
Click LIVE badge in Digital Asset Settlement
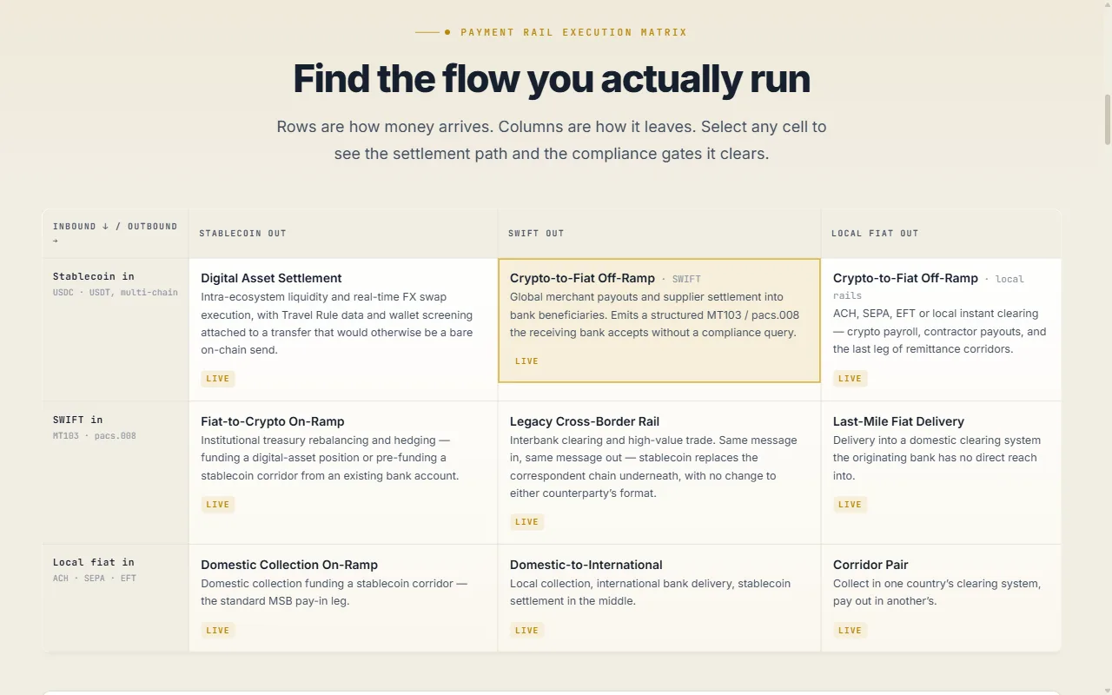(x=218, y=379)
